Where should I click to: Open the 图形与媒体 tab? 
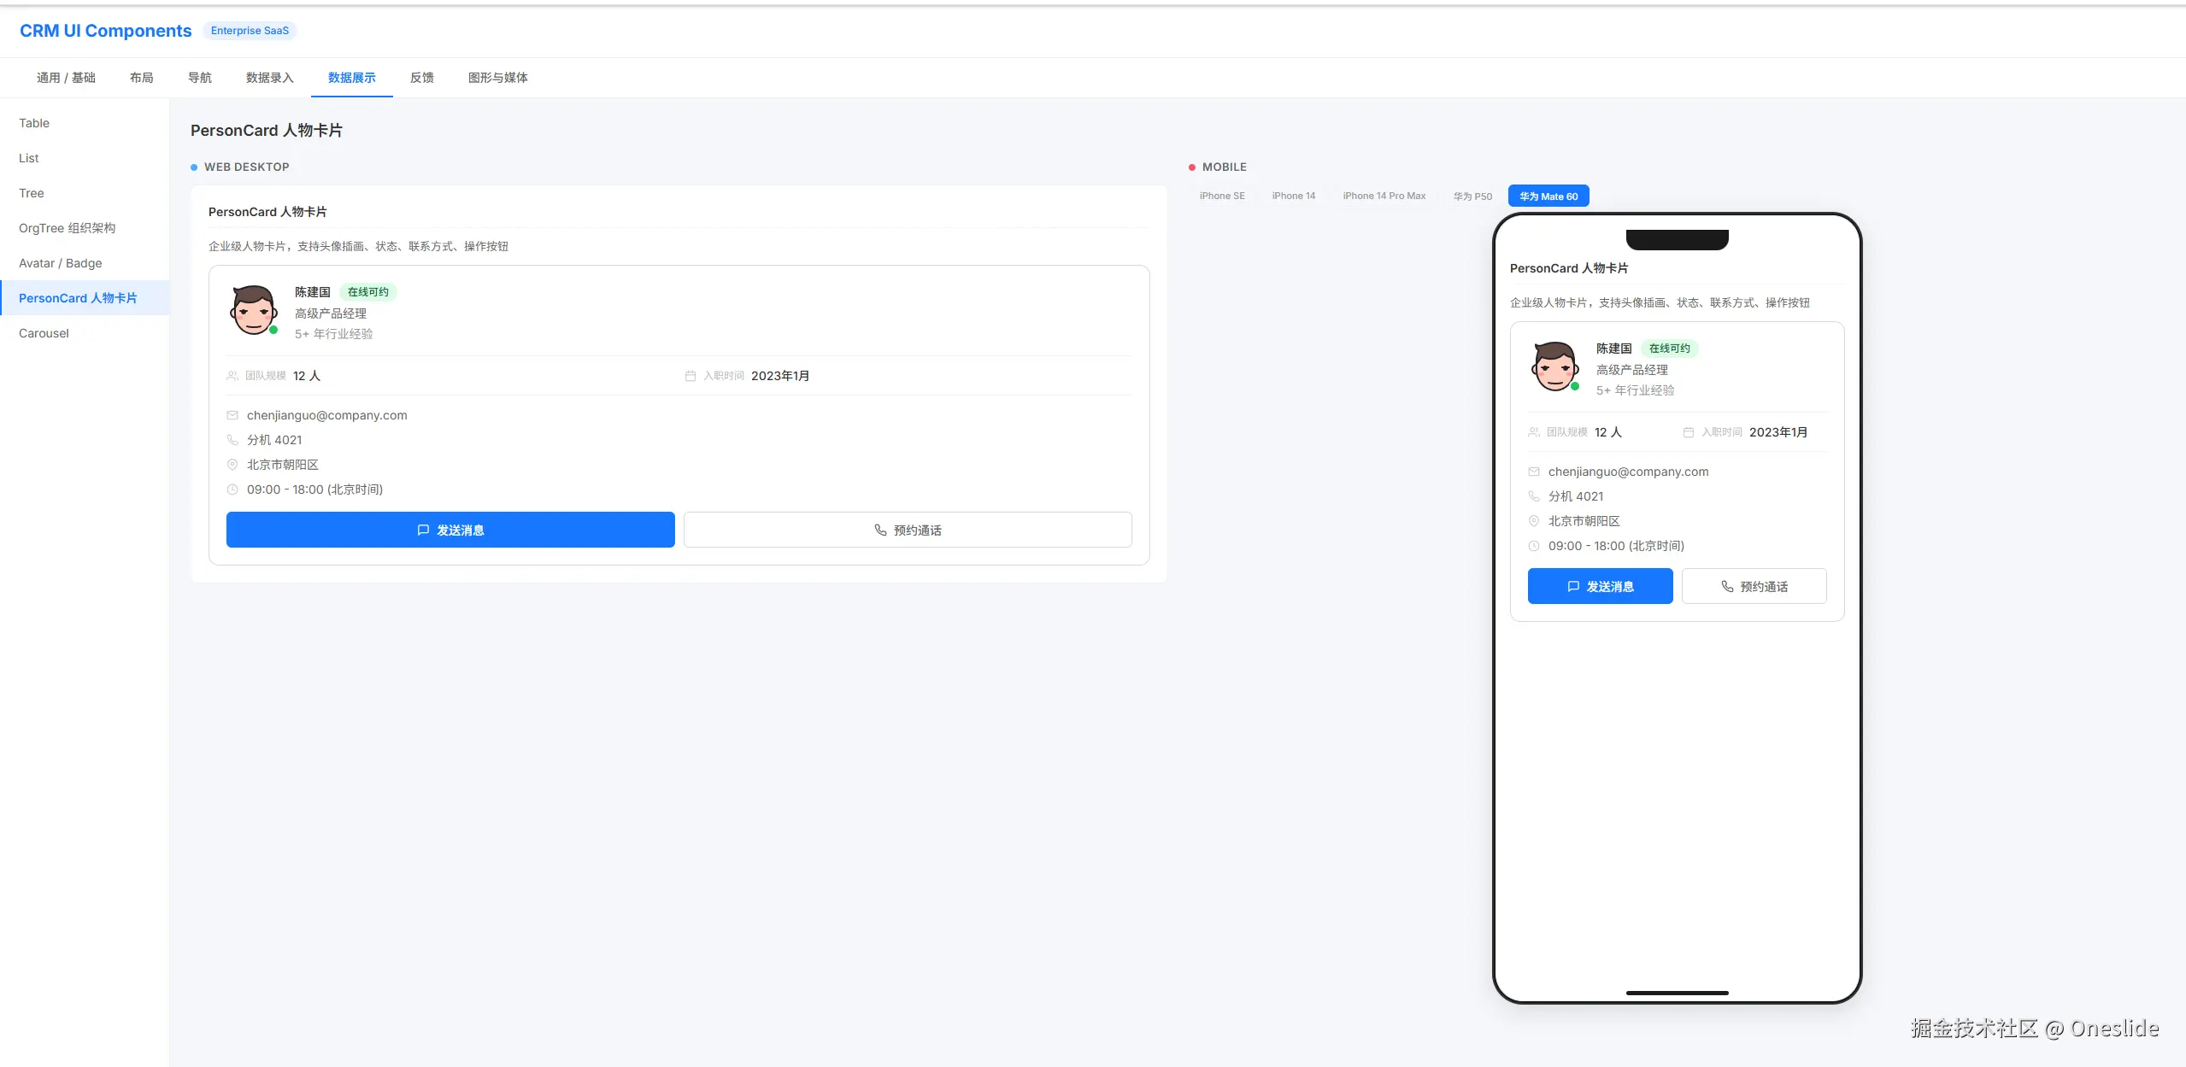(x=498, y=78)
